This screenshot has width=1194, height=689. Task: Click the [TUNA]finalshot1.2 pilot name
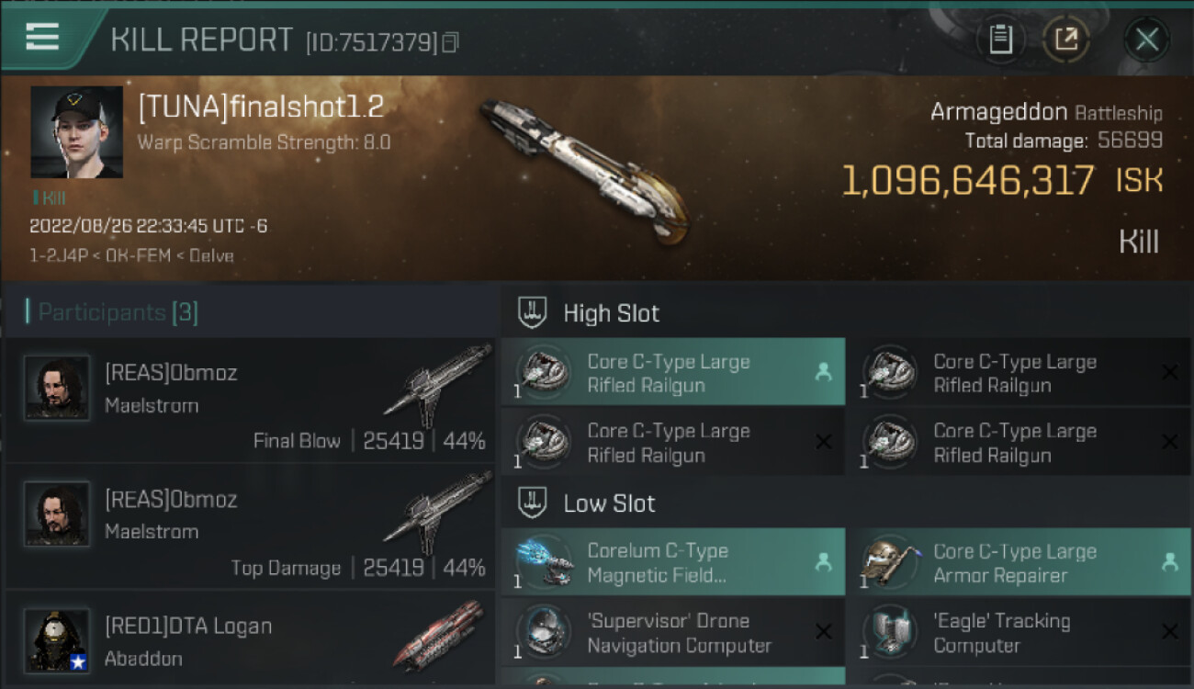pos(261,107)
